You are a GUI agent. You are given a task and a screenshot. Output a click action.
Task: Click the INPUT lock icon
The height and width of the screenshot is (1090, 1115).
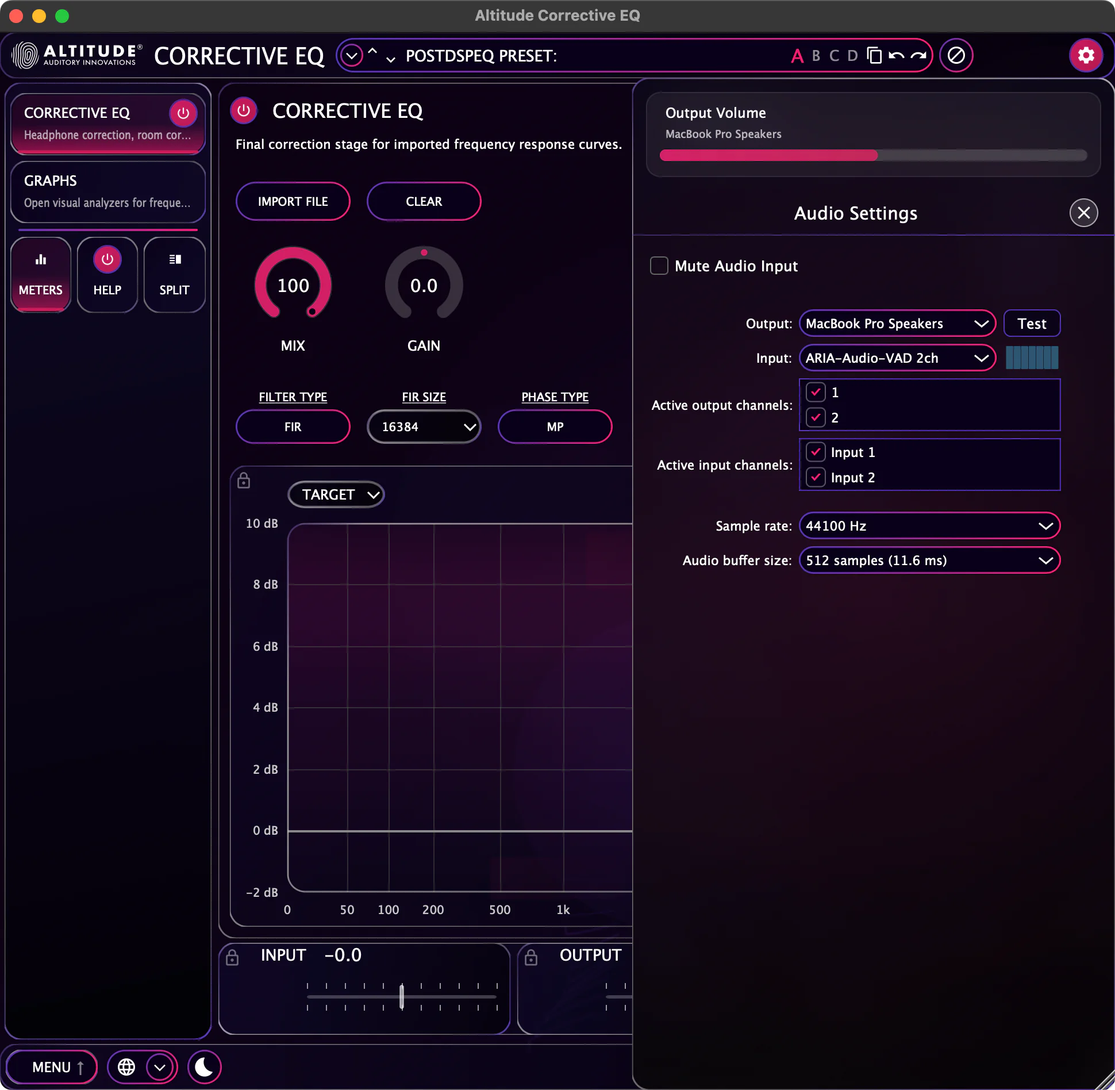coord(232,957)
